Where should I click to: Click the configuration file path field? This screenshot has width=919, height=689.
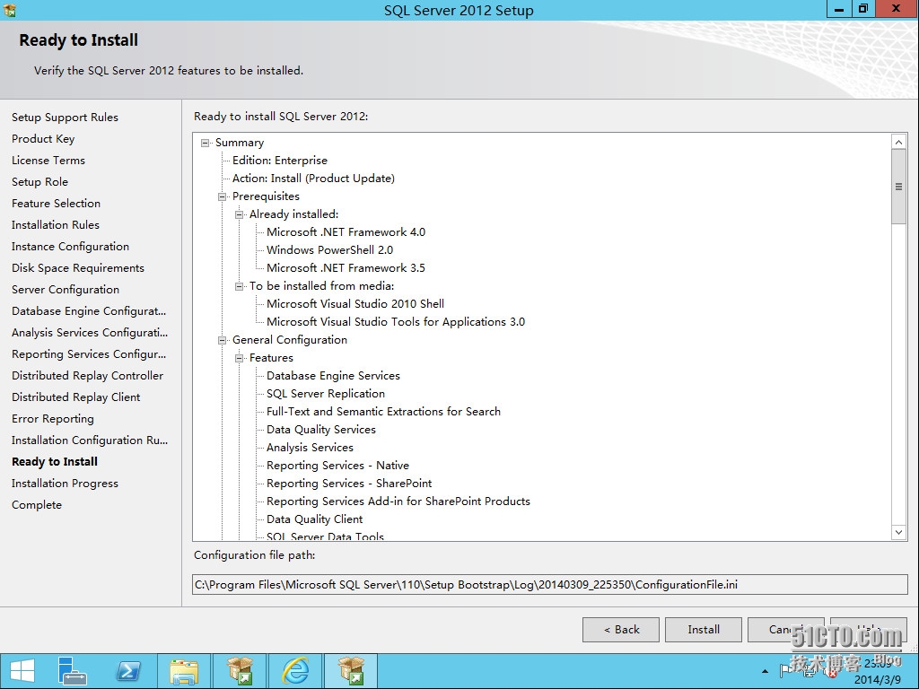pyautogui.click(x=550, y=585)
